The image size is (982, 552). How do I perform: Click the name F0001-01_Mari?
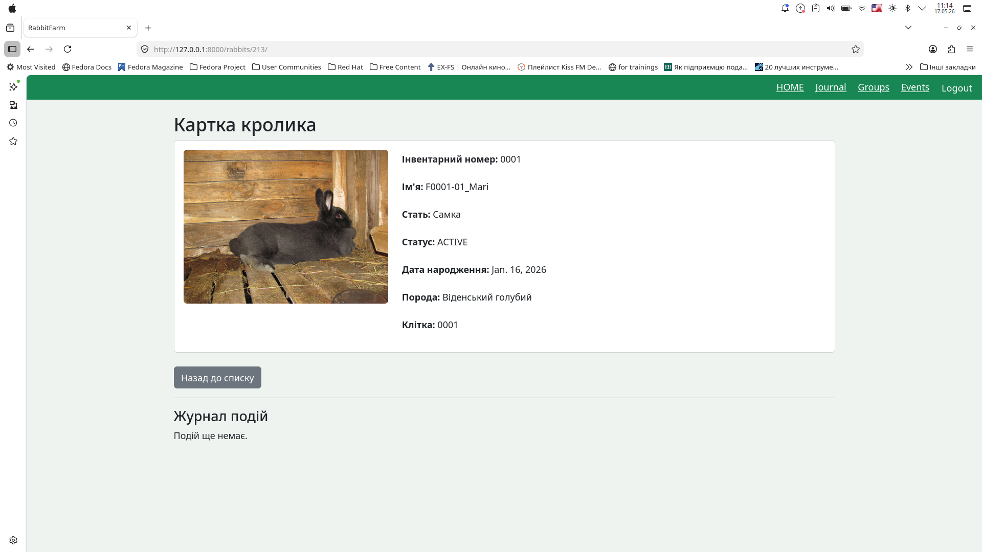pos(457,187)
